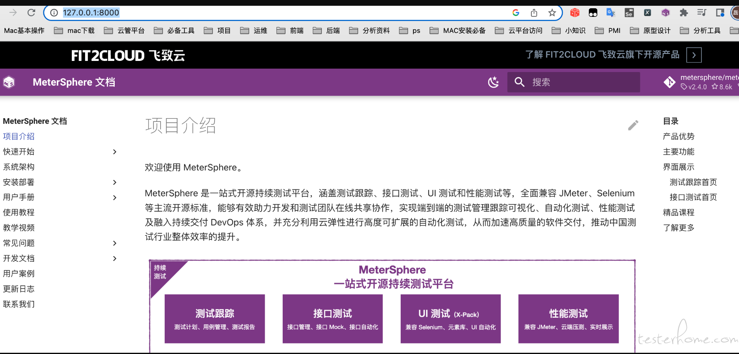Click the git repository diamond icon

pyautogui.click(x=669, y=82)
